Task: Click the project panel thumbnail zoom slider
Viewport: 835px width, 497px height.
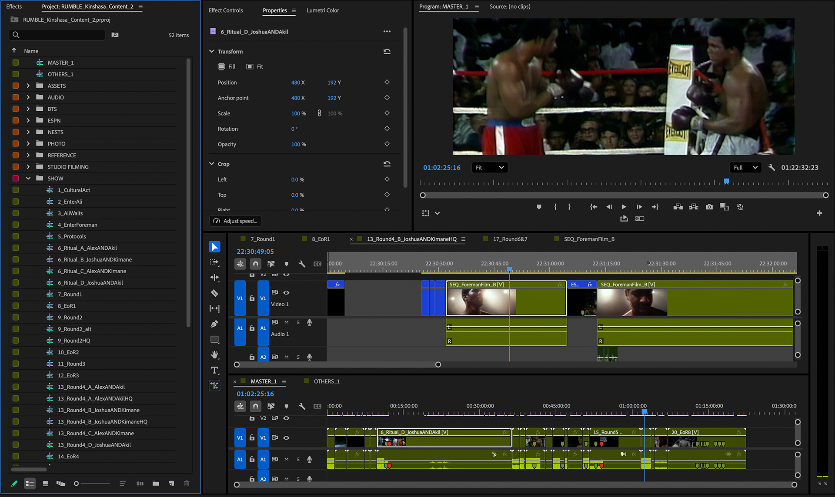Action: click(x=77, y=483)
